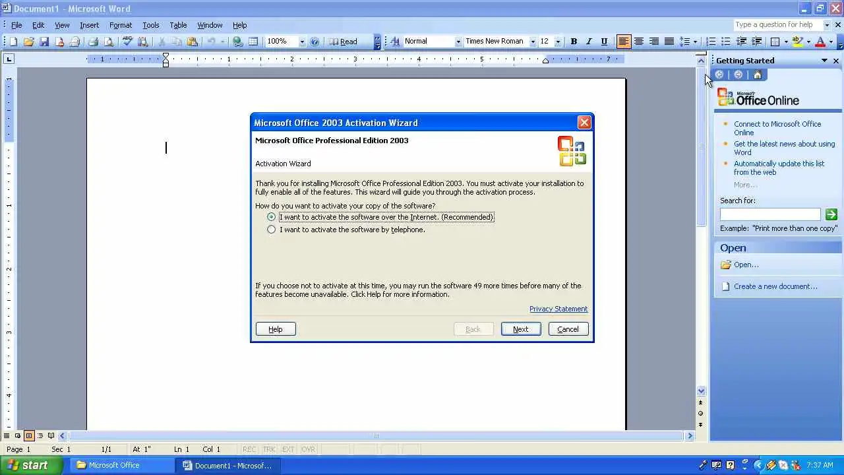Click the green Start searching arrow
The width and height of the screenshot is (844, 475).
point(831,214)
